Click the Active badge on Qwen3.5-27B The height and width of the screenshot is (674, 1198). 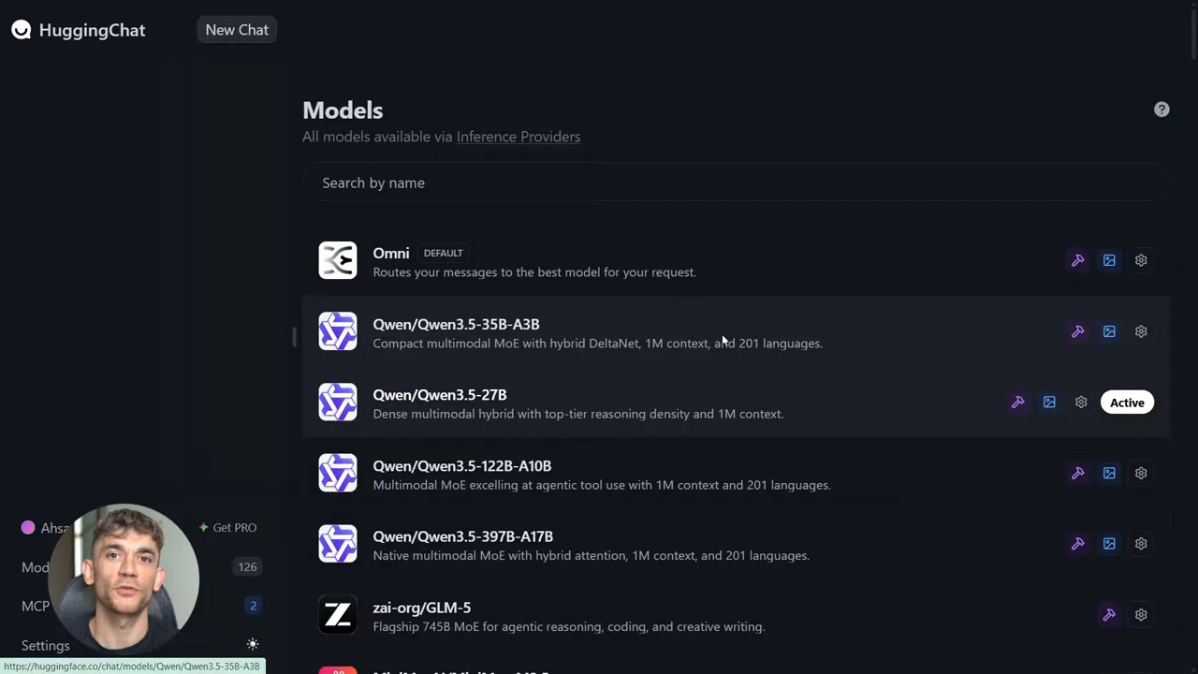[1127, 403]
